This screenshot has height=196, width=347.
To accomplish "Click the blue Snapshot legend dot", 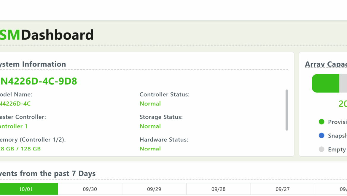I will point(321,136).
